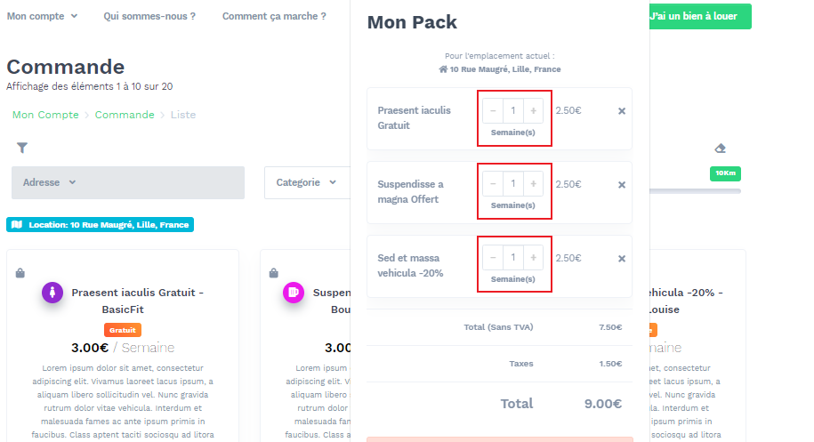Click lock icon on second product card
The width and height of the screenshot is (814, 442).
[274, 273]
